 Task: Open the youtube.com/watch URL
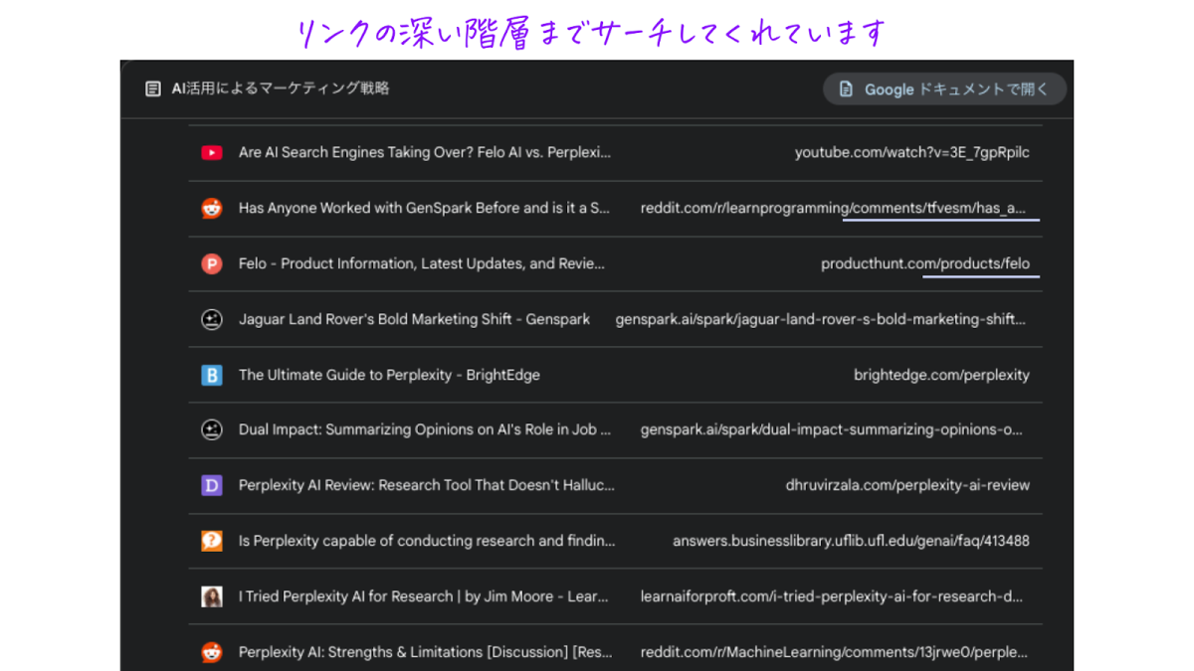tap(911, 153)
